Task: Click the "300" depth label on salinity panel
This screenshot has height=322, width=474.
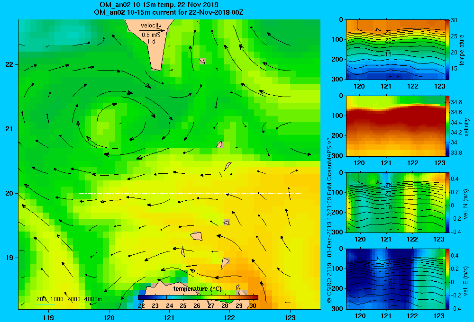Action: pyautogui.click(x=338, y=156)
